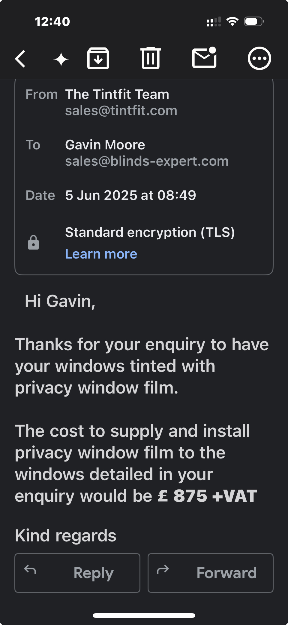The image size is (288, 625).
Task: Tap the home indicator bar
Action: coord(144,615)
